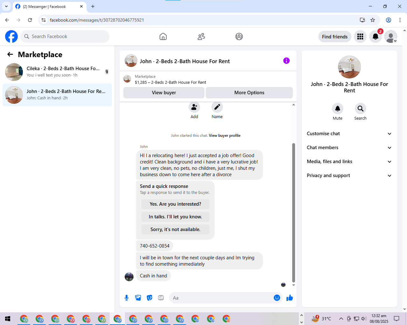The image size is (407, 325).
Task: Click the install app icon in address bar
Action: [362, 20]
